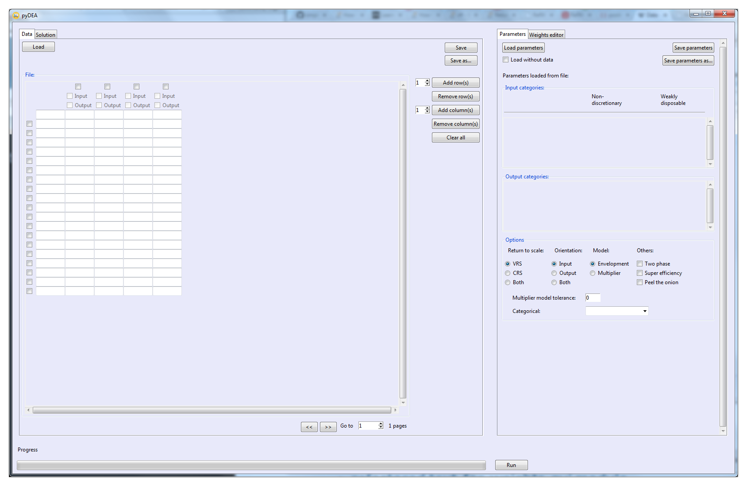
Task: Click Input categories list scrollbar
Action: pyautogui.click(x=710, y=143)
